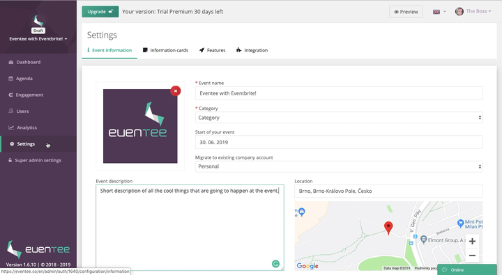The image size is (502, 275).
Task: Remove event logo with red X
Action: pos(176,91)
